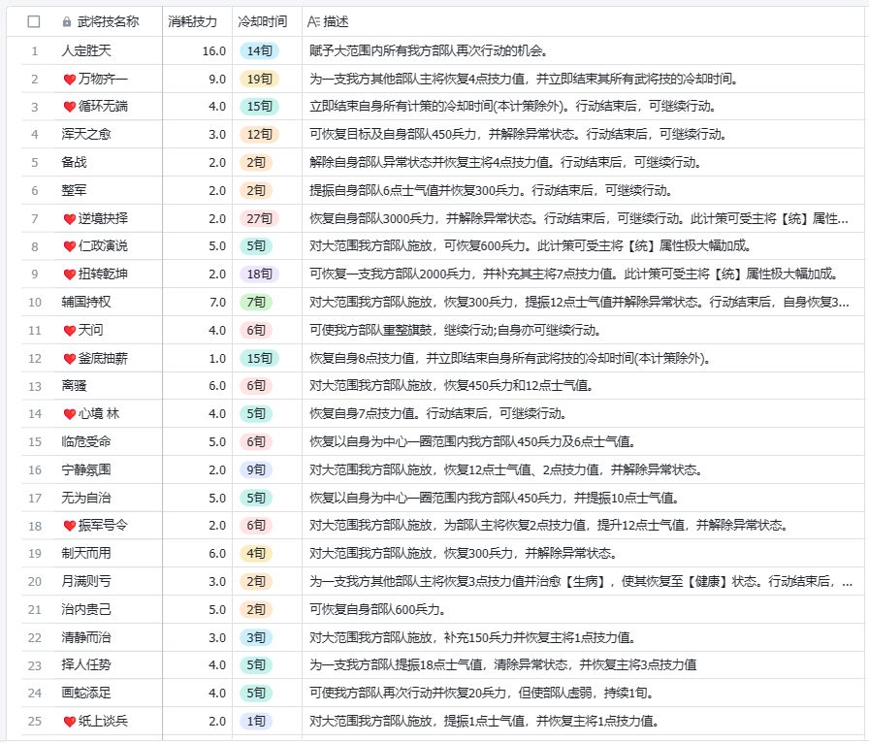Click the 19旬 cooldown tag for 万物齐一

point(259,79)
